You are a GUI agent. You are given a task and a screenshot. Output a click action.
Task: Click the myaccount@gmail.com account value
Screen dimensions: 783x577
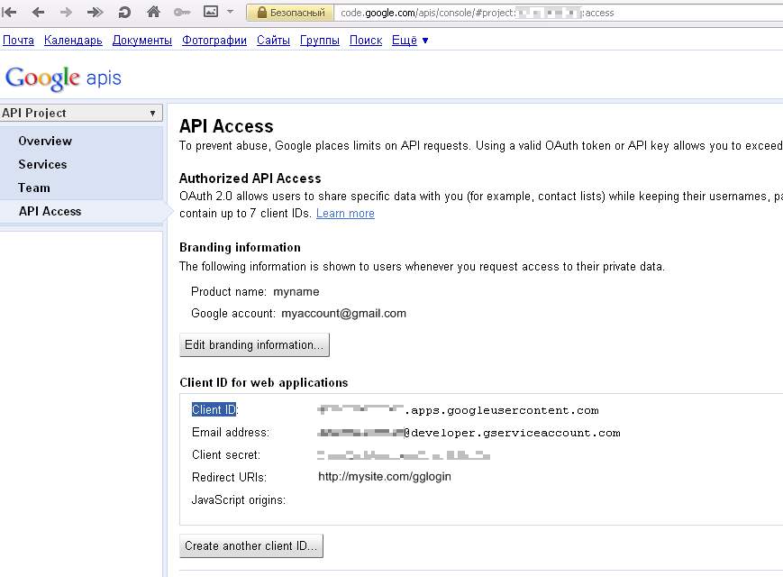pos(343,313)
